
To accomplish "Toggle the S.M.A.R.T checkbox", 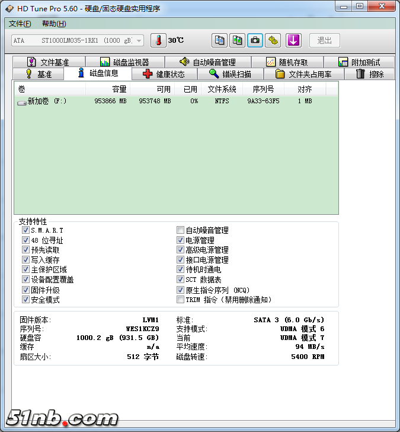I will (x=25, y=230).
